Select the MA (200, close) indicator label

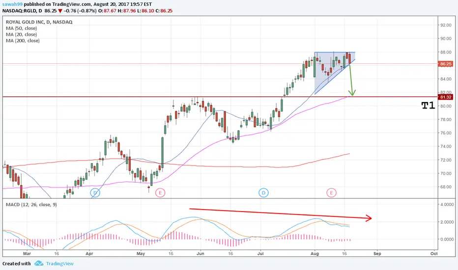coord(23,41)
